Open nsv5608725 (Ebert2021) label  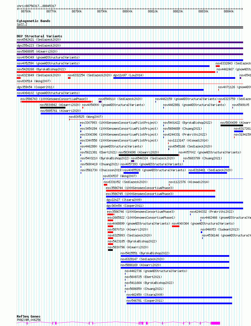[x=143, y=277]
